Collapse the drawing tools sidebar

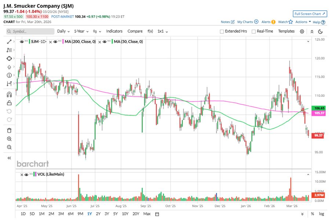[9, 158]
